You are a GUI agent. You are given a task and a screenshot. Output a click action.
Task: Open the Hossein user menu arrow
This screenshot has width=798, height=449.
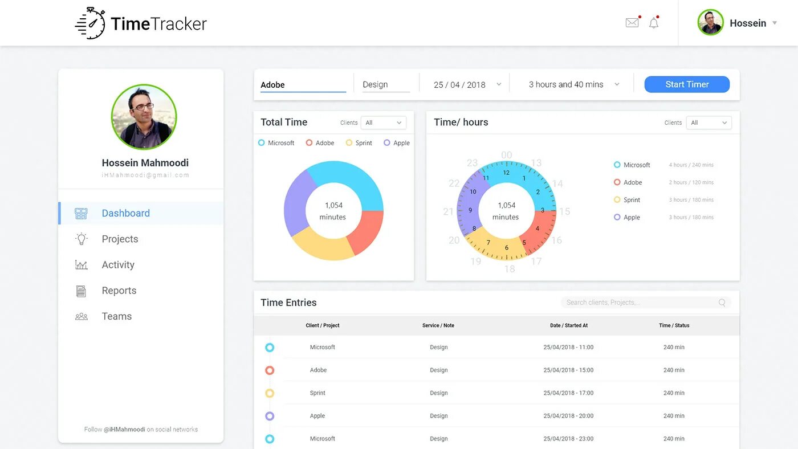click(775, 23)
